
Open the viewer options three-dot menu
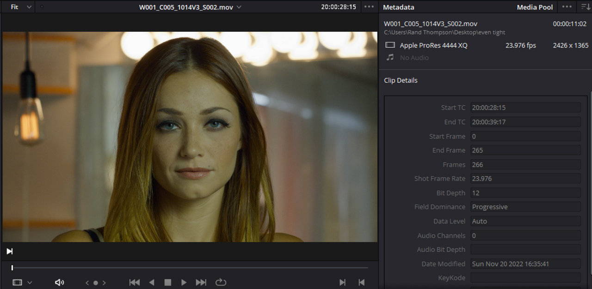[x=369, y=7]
